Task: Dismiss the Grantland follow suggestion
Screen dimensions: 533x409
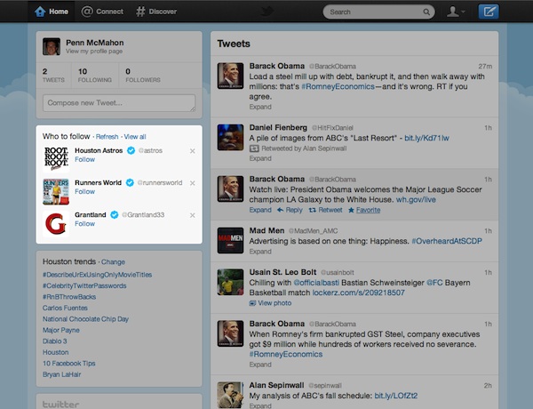Action: pyautogui.click(x=193, y=215)
